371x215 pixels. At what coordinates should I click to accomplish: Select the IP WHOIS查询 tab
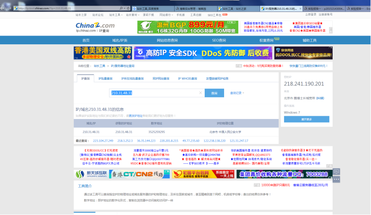coord(188,79)
